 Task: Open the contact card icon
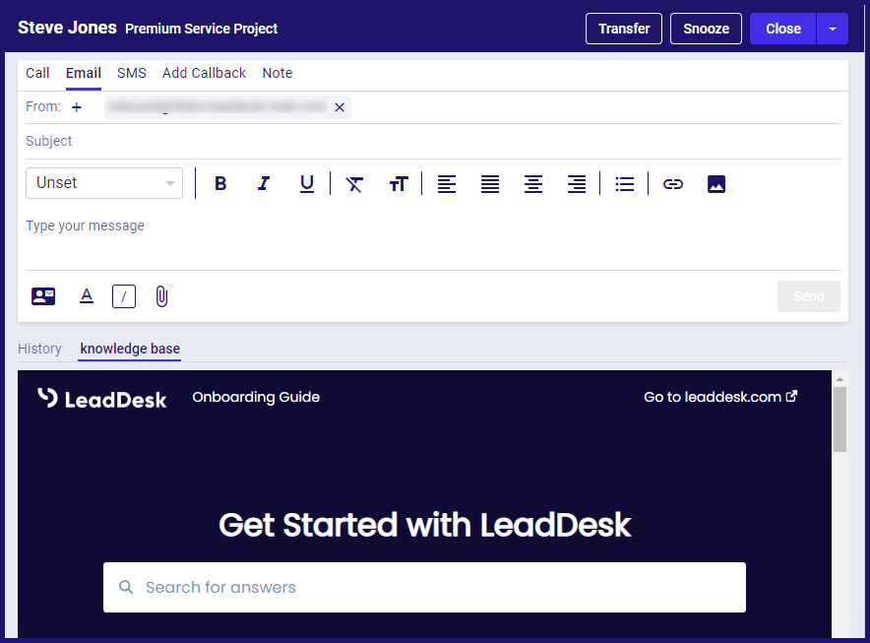43,296
